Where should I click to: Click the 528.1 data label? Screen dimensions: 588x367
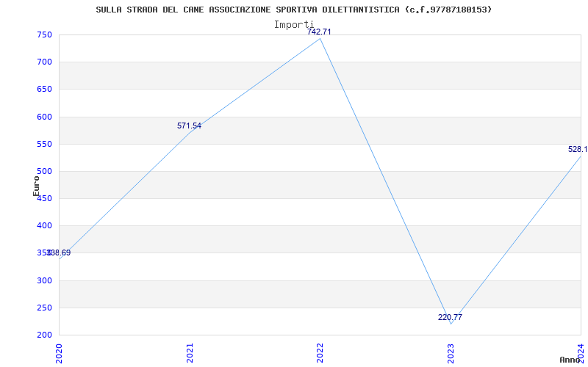click(578, 149)
